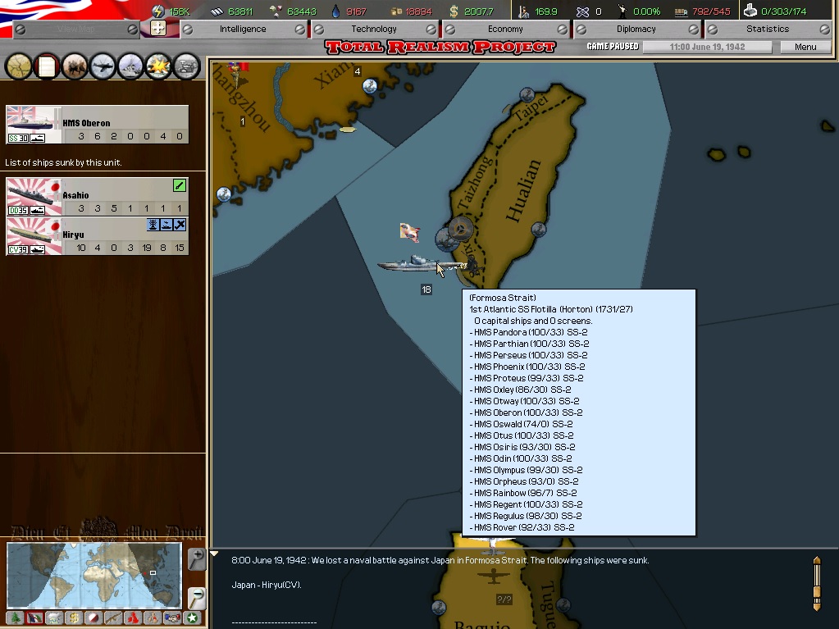Open the Intelligence screen

point(243,29)
